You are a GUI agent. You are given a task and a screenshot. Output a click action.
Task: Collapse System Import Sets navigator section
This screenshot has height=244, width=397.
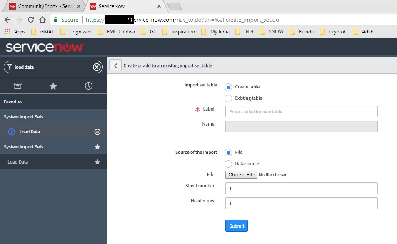[23, 147]
